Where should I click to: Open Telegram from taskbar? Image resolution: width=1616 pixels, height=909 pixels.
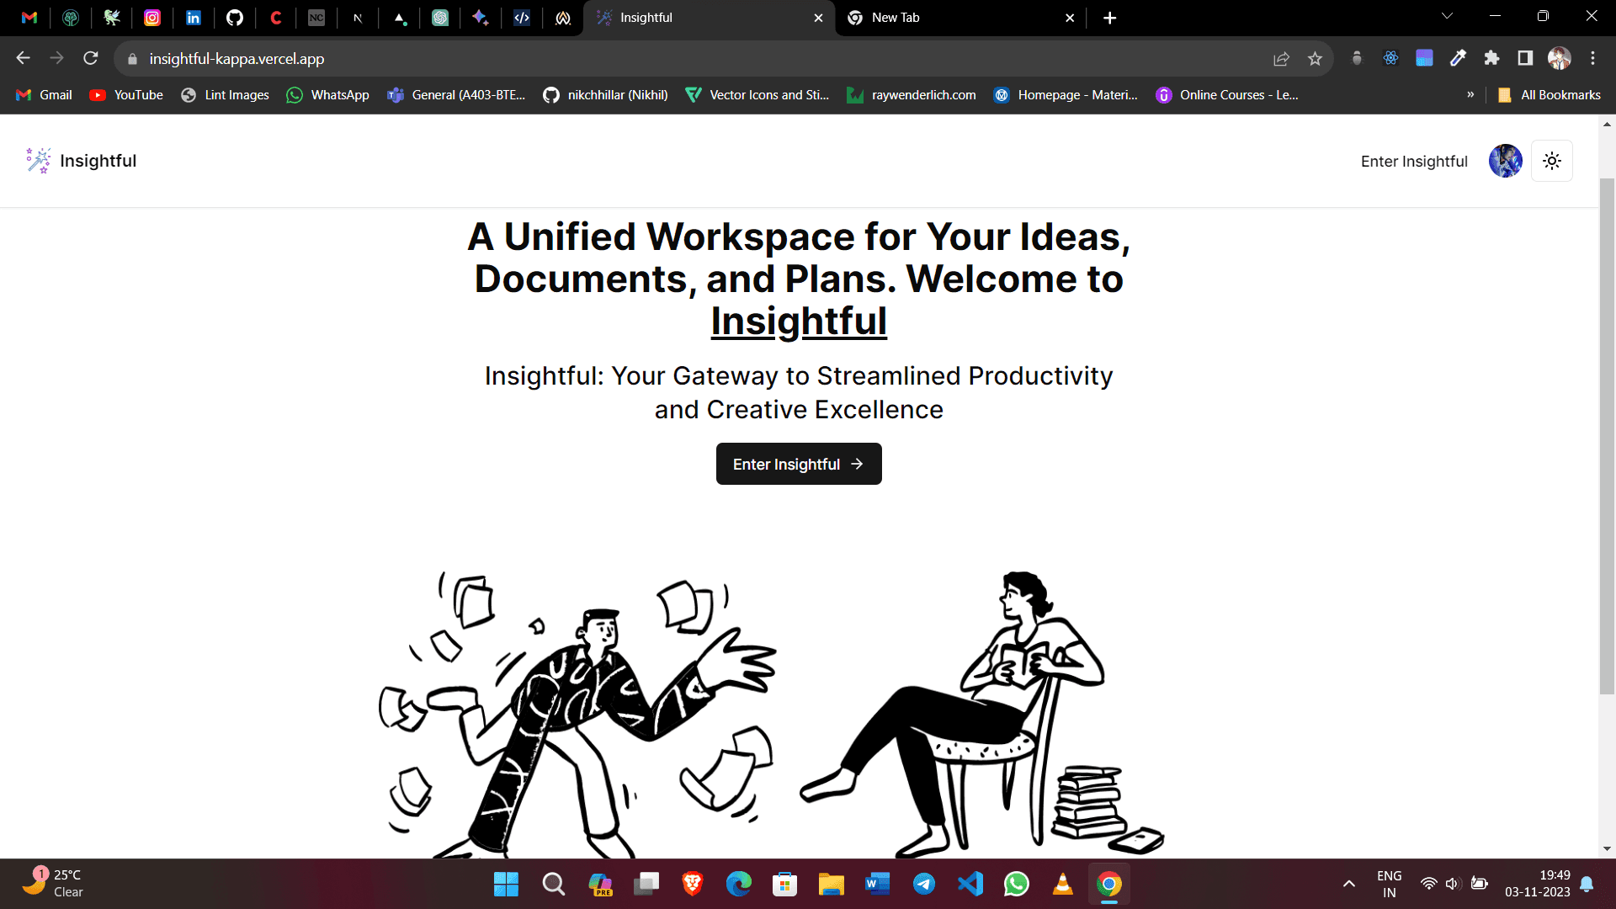coord(924,884)
